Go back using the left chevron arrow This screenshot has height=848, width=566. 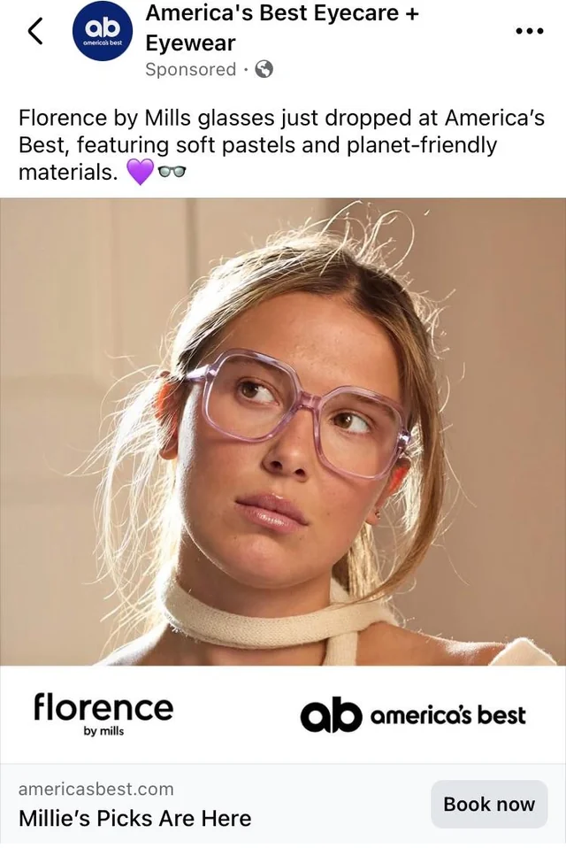(35, 30)
